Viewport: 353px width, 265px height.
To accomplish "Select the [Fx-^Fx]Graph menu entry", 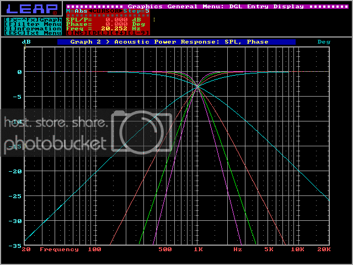I will 33,20.
